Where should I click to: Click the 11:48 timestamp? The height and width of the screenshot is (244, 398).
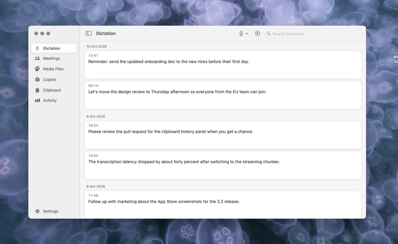(93, 195)
